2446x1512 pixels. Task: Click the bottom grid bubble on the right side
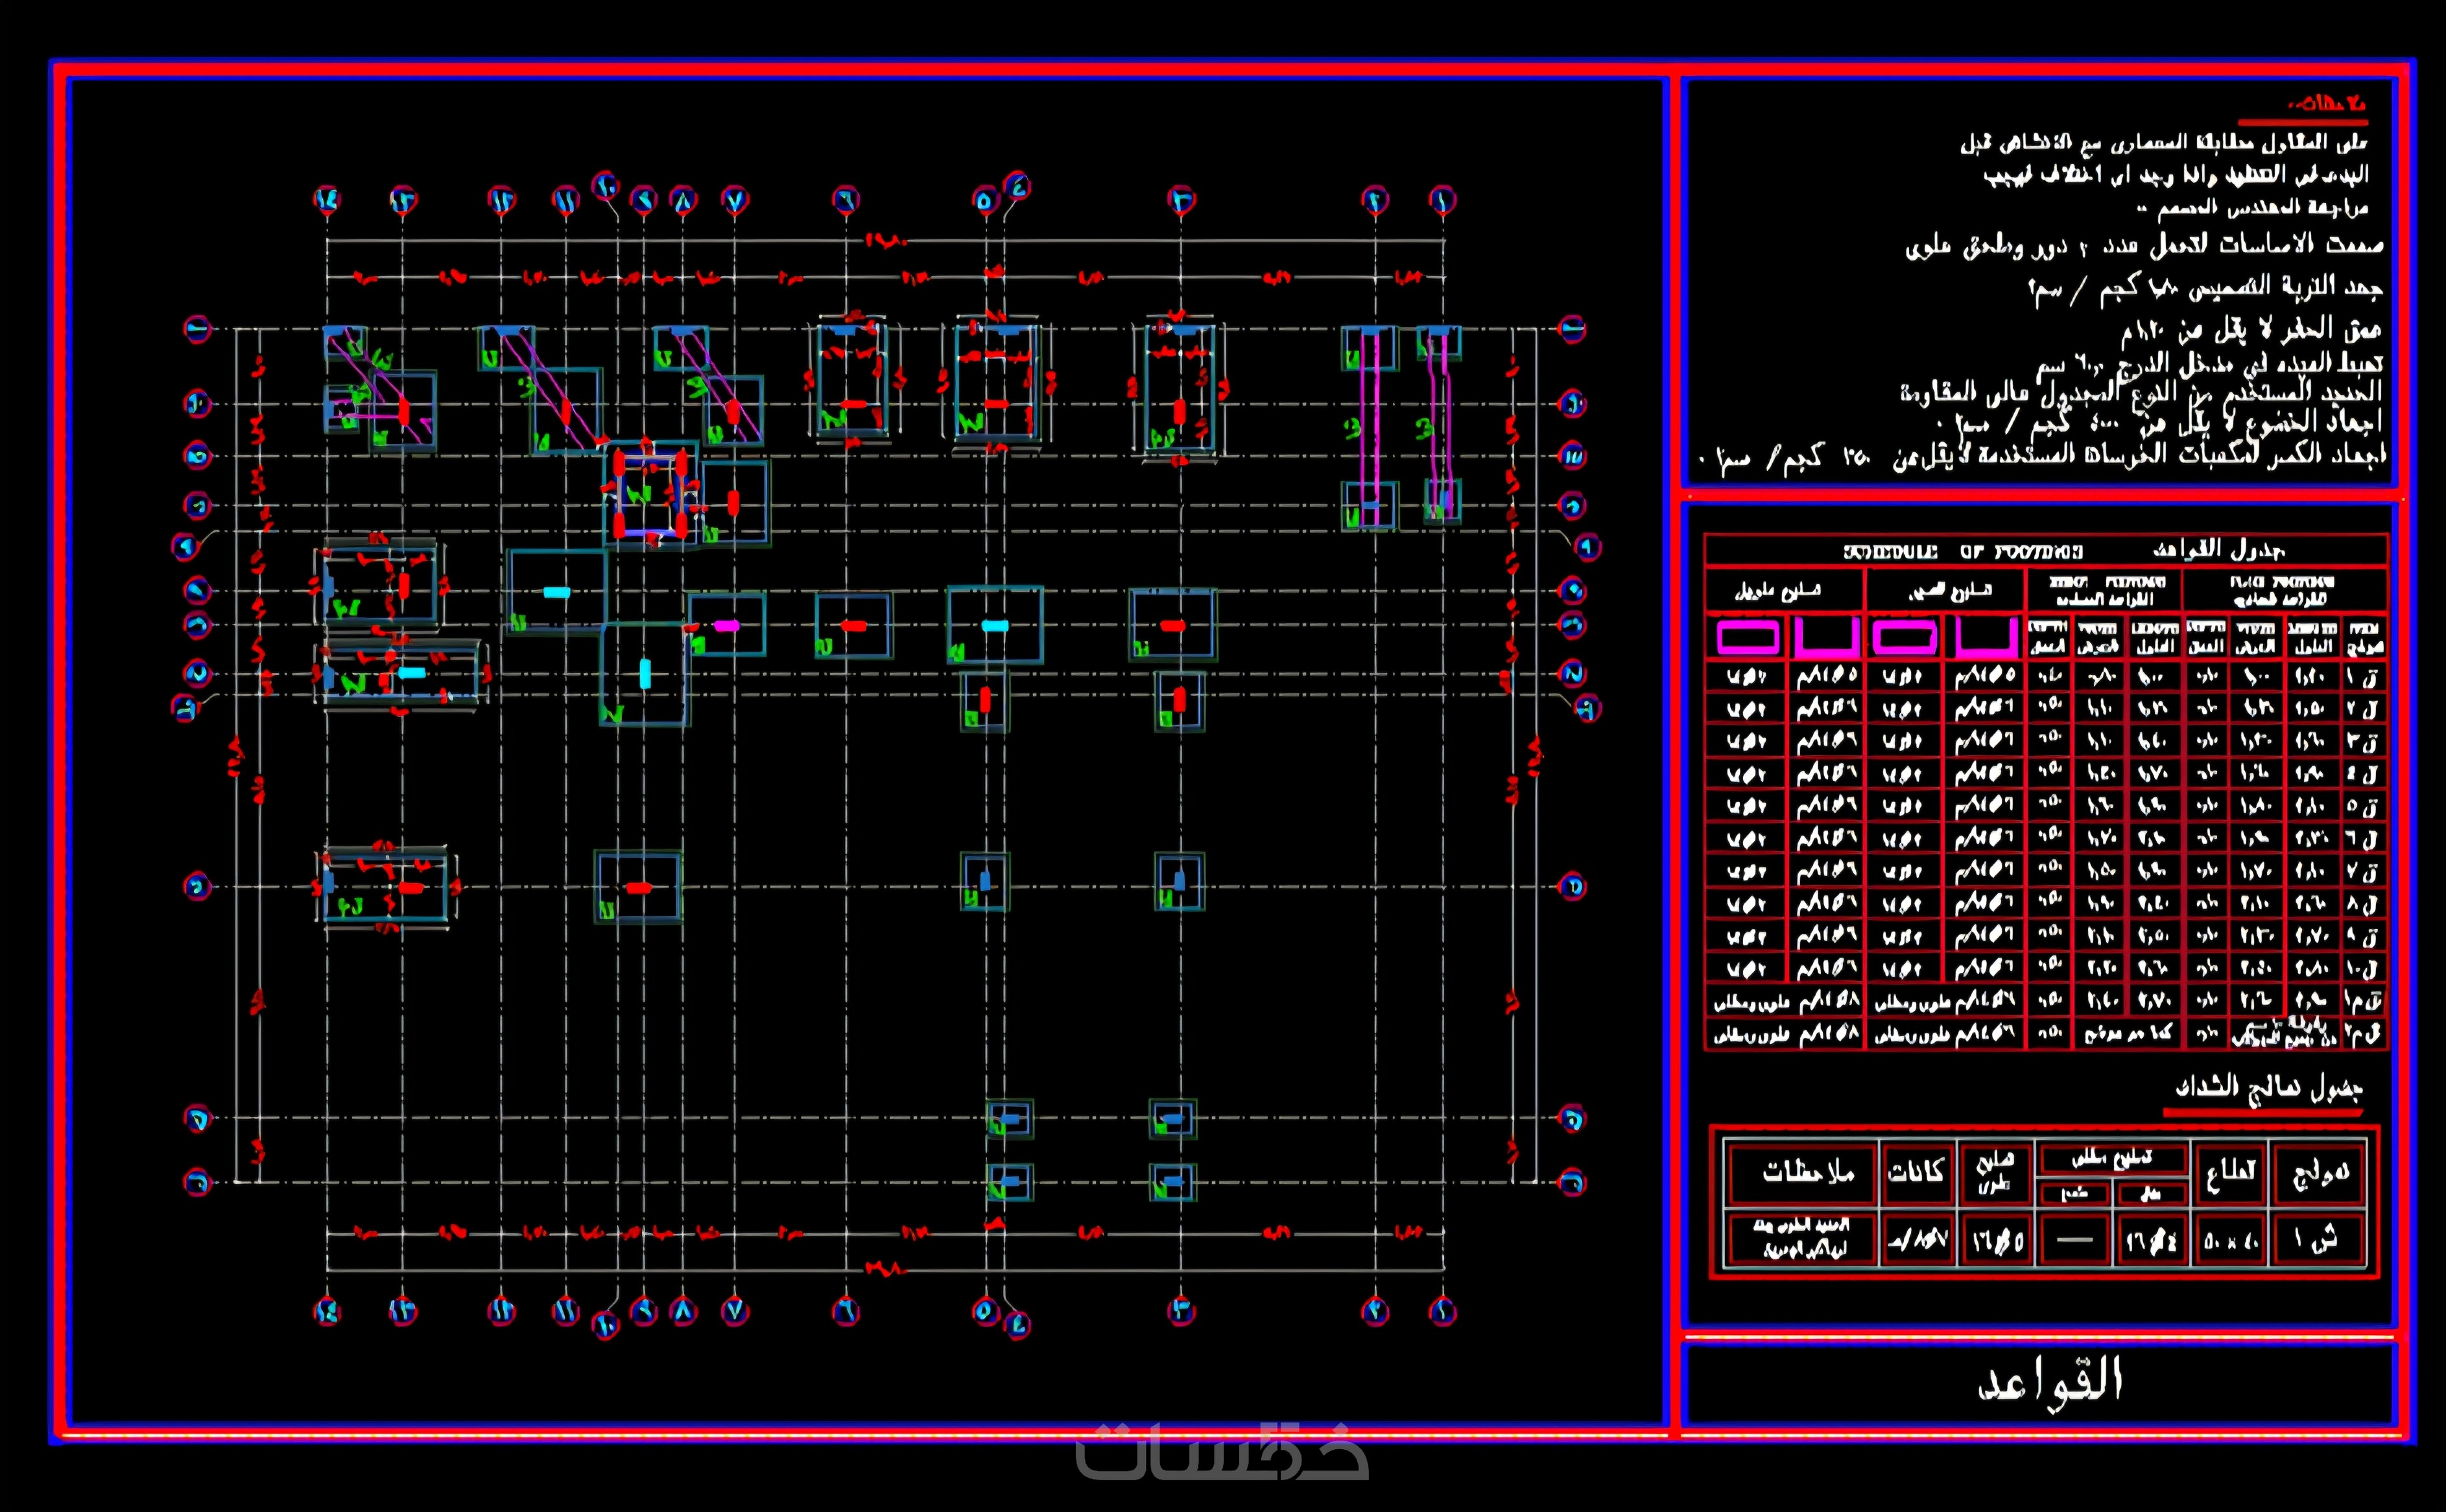coord(1572,1183)
